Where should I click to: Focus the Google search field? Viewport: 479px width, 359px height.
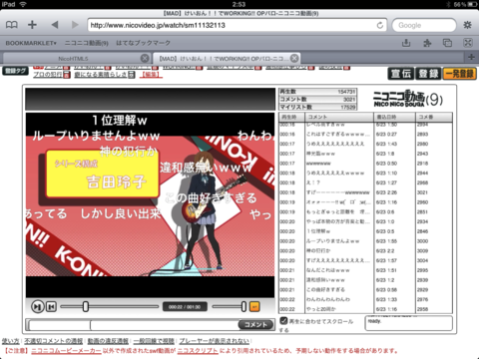424,25
